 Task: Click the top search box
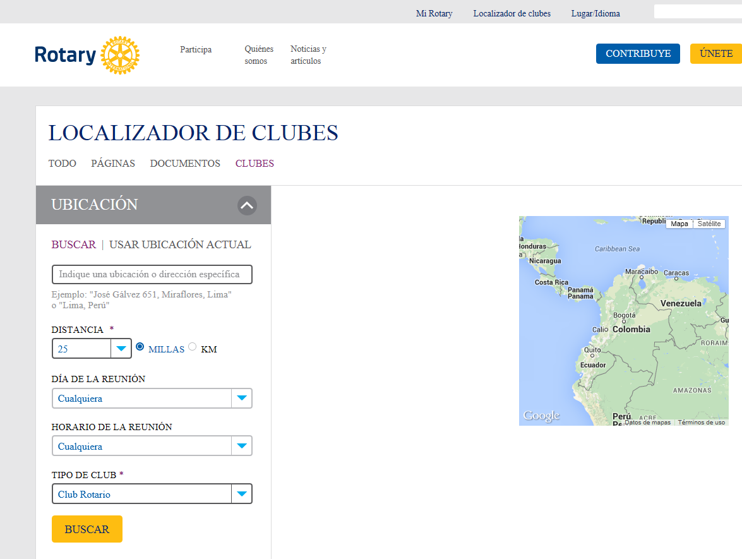coord(698,11)
